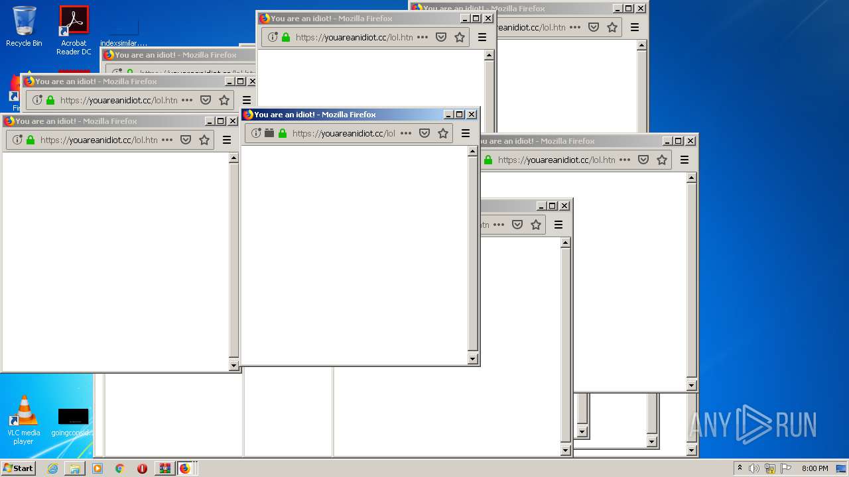Viewport: 849px width, 477px height.
Task: Open Action Center flag icon in tray
Action: pos(786,468)
